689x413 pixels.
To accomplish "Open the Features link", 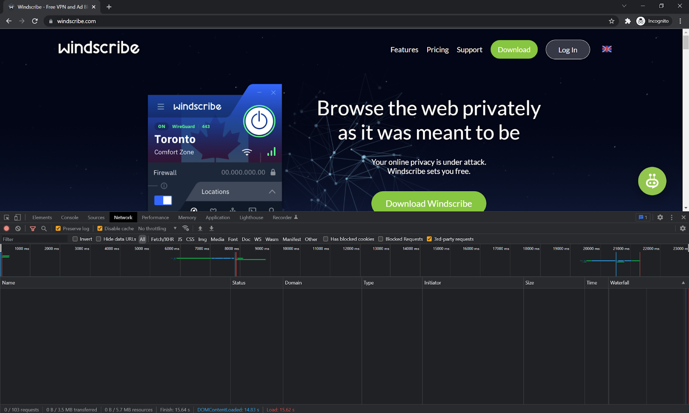I will 404,50.
